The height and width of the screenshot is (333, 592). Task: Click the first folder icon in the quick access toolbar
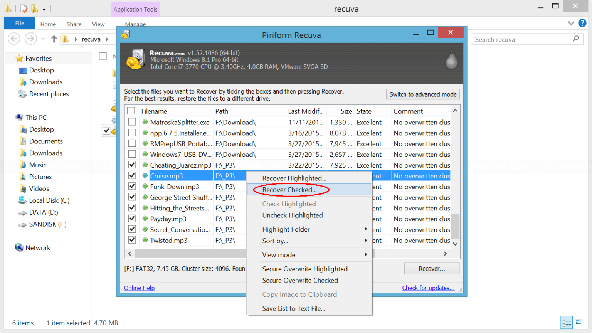[7, 8]
